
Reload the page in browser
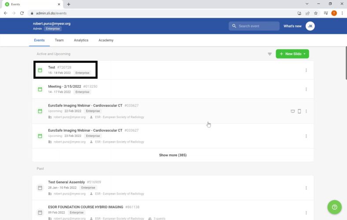pyautogui.click(x=22, y=13)
